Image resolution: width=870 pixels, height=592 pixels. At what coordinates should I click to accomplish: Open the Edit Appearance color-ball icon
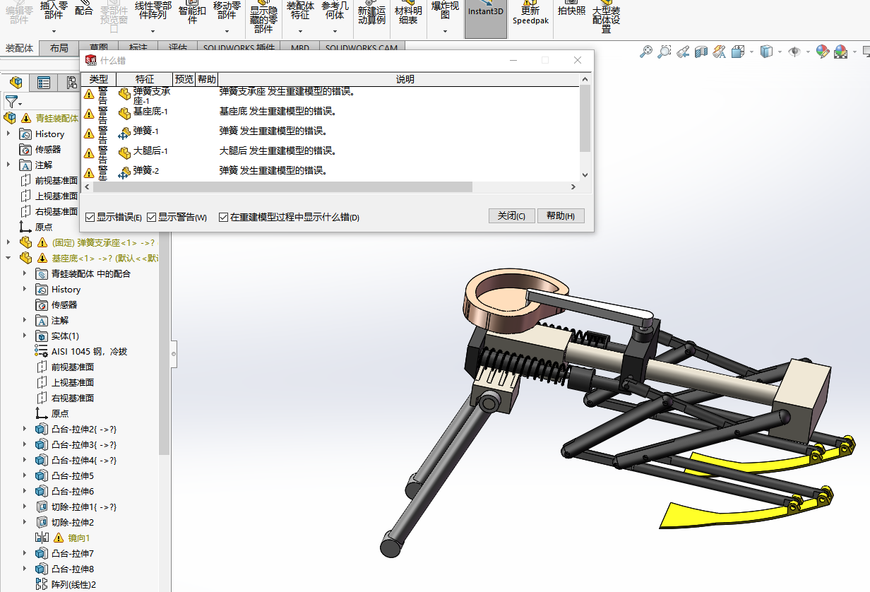pyautogui.click(x=822, y=51)
